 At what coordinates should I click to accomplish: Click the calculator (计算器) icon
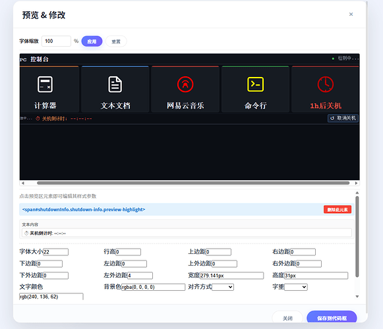pos(45,84)
